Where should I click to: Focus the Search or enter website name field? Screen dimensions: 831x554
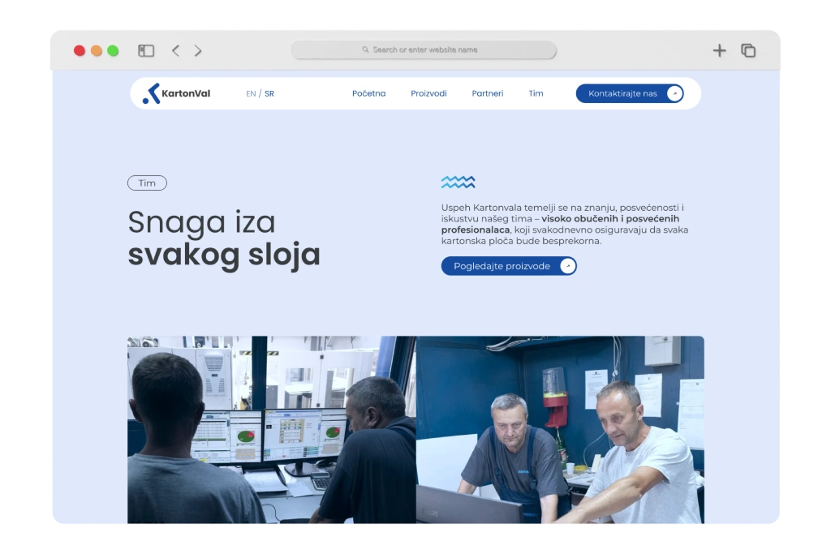point(424,50)
